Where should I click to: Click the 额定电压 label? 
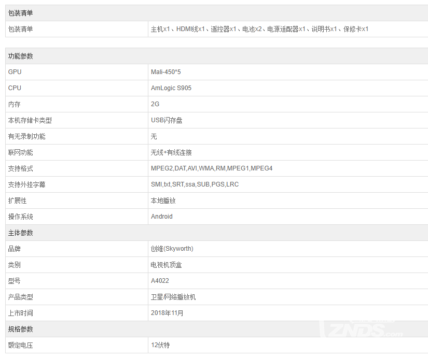tap(20, 346)
